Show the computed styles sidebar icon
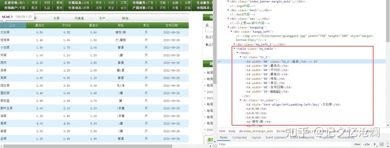The width and height of the screenshot is (390, 148). pos(381,144)
